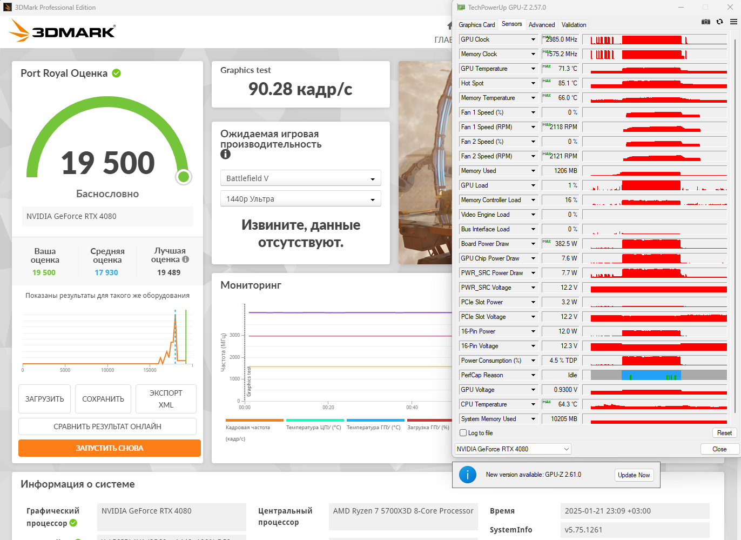Viewport: 741px width, 540px height.
Task: Expand the GPU Load sensor dropdown
Action: [533, 185]
